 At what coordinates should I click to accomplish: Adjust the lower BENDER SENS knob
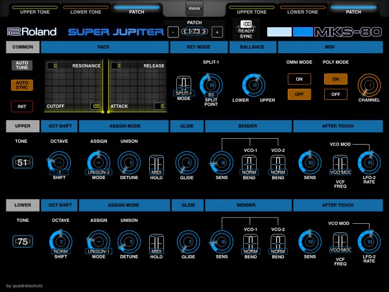pyautogui.click(x=222, y=242)
